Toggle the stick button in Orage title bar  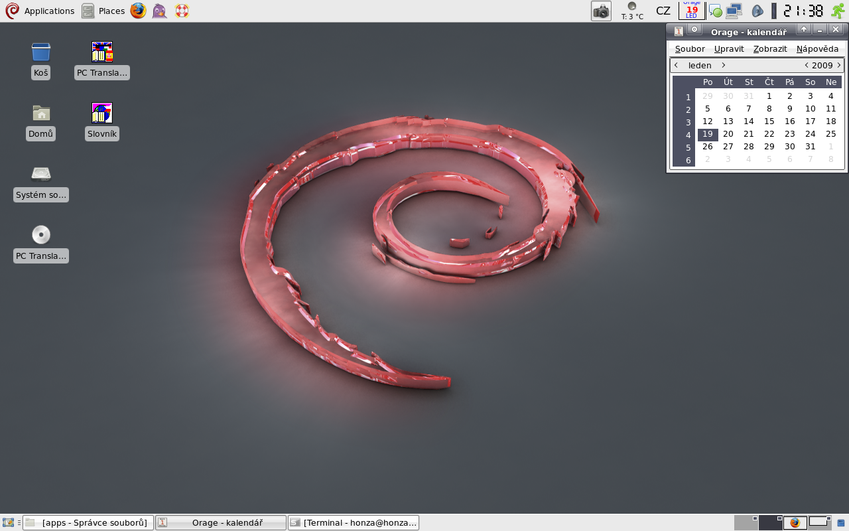[694, 30]
